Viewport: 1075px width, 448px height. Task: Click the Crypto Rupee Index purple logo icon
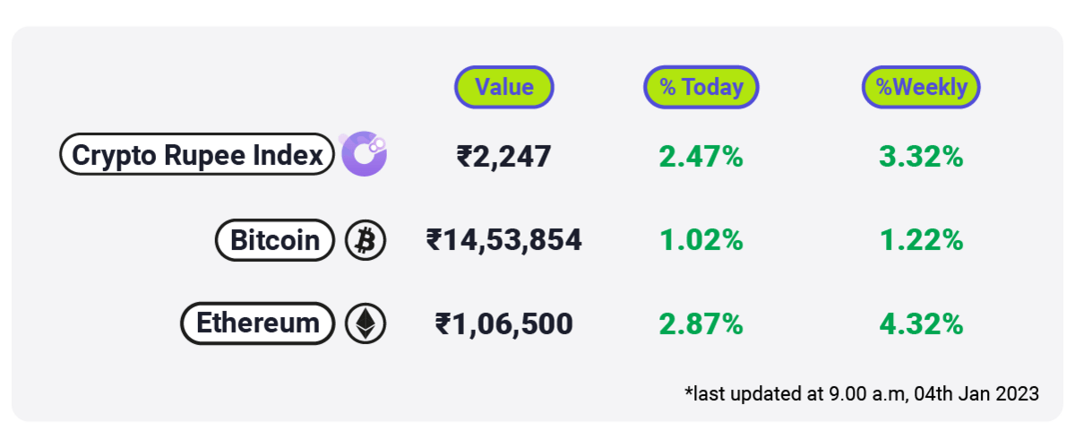(x=364, y=155)
